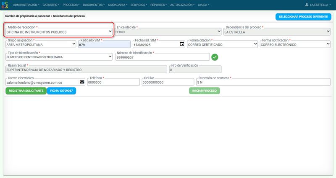Click the green checkmark validation icon

pyautogui.click(x=215, y=57)
